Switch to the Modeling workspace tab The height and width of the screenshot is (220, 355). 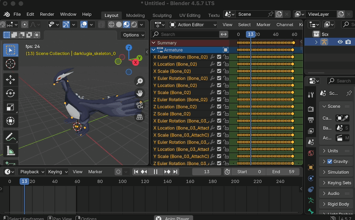(x=135, y=15)
